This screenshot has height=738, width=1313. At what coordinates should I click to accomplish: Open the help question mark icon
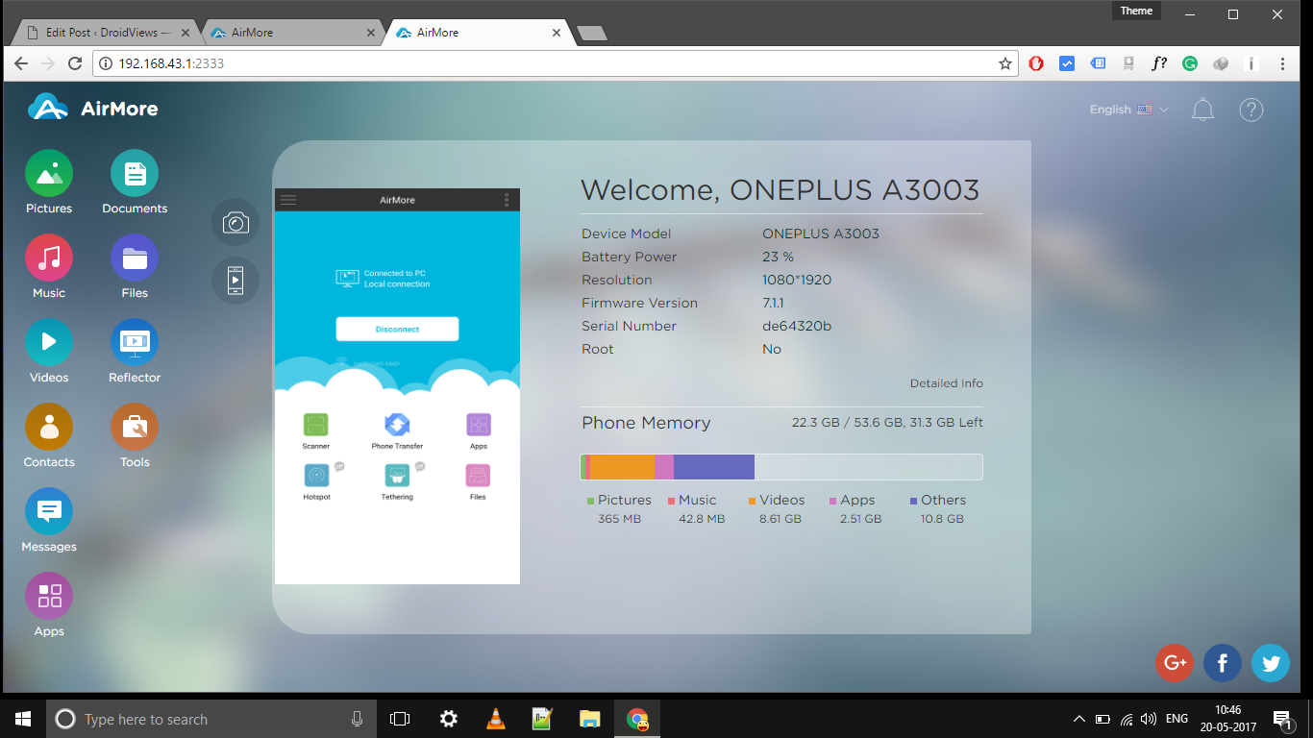click(x=1251, y=110)
